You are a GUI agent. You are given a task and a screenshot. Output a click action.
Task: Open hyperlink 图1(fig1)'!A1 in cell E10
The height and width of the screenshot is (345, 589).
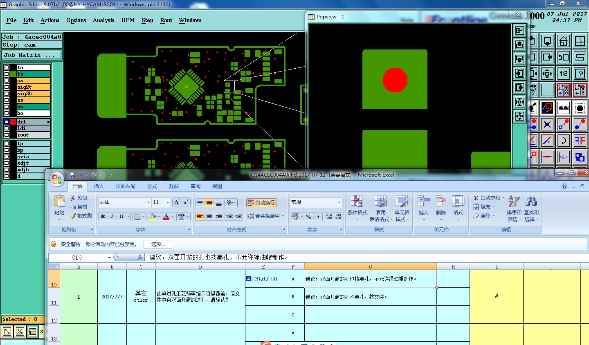pyautogui.click(x=262, y=279)
